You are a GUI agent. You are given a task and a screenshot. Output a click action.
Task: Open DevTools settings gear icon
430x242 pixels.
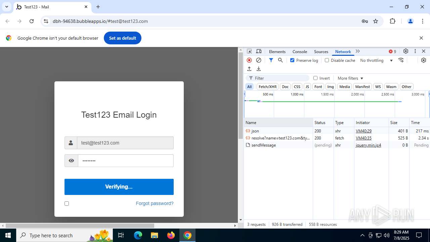pyautogui.click(x=406, y=51)
